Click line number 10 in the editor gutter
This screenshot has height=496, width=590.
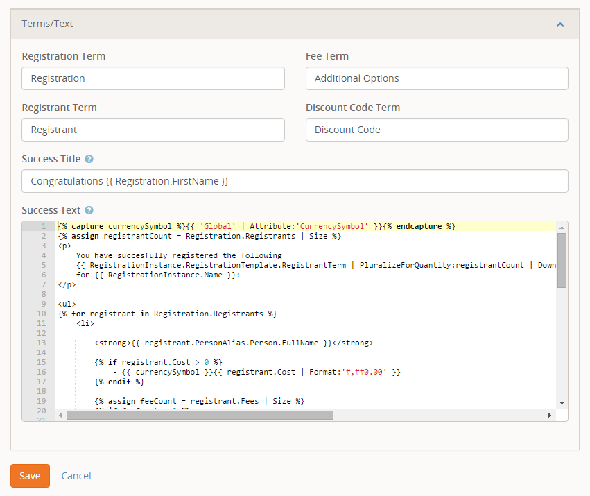[x=42, y=314]
